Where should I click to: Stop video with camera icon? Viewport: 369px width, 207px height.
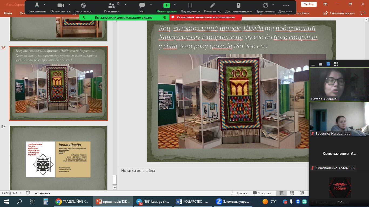tap(61, 8)
